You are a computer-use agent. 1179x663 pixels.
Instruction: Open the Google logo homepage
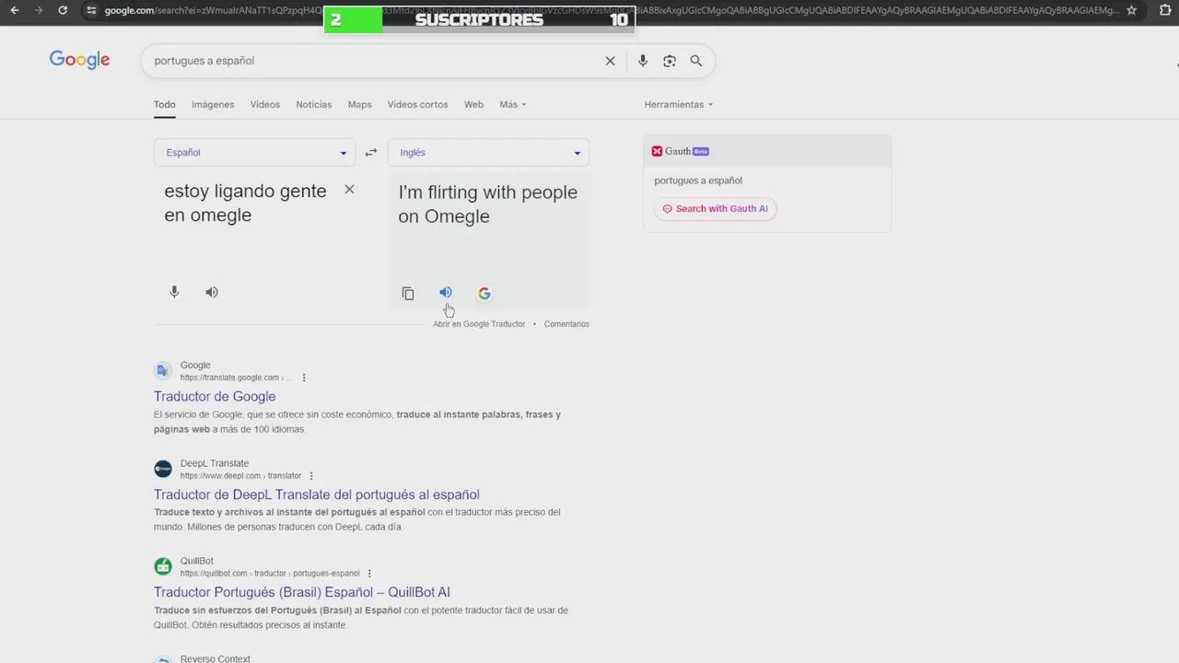coord(79,60)
